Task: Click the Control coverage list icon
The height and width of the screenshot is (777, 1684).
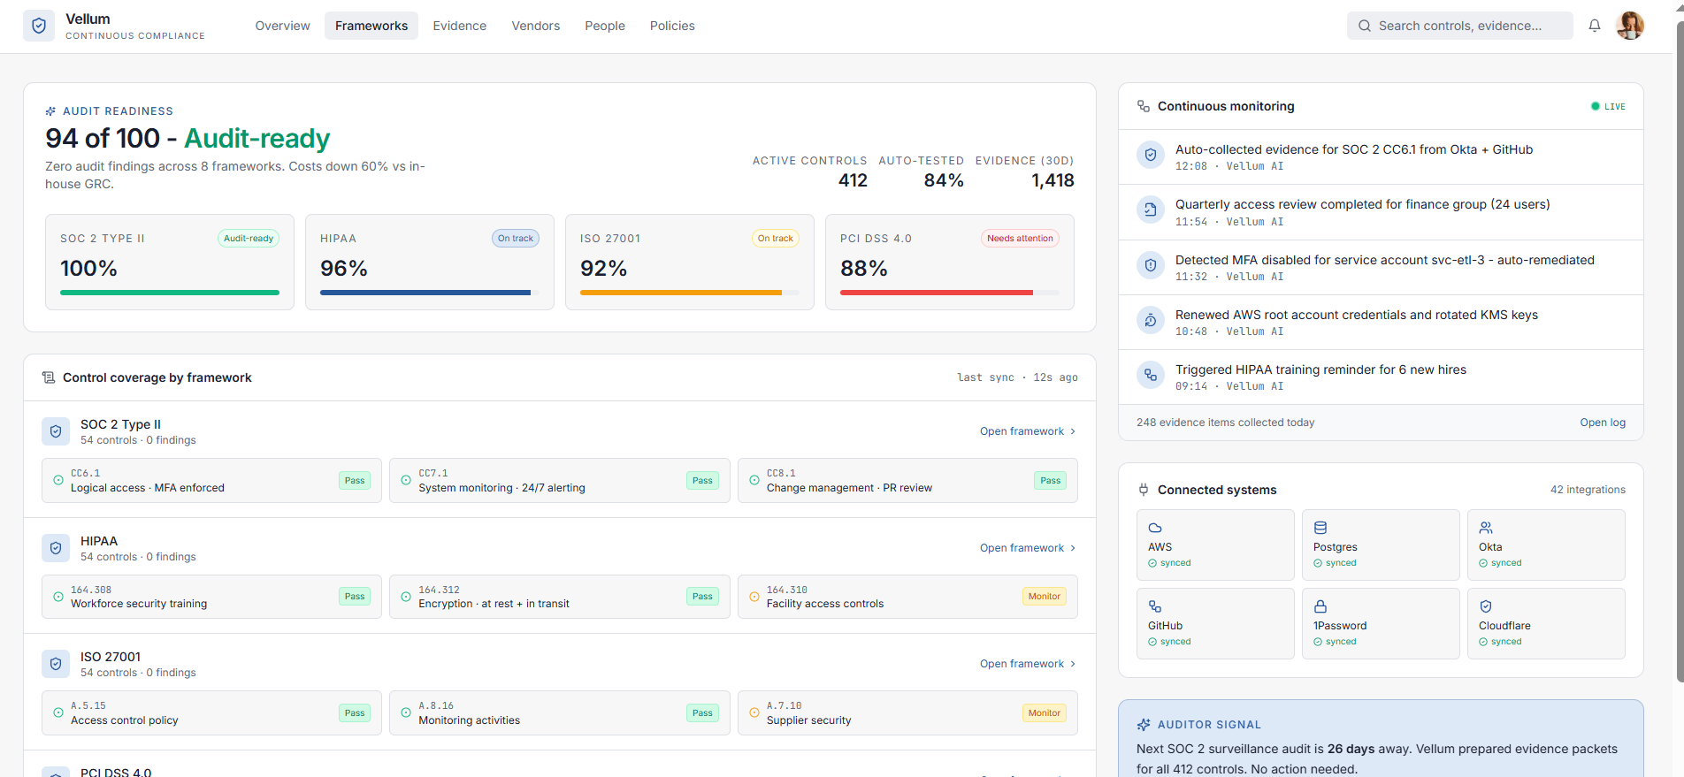Action: coord(49,377)
